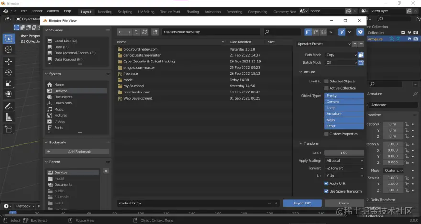The height and width of the screenshot is (224, 421).
Task: Click the model-FBX.fbx filename field
Action: pos(192,203)
